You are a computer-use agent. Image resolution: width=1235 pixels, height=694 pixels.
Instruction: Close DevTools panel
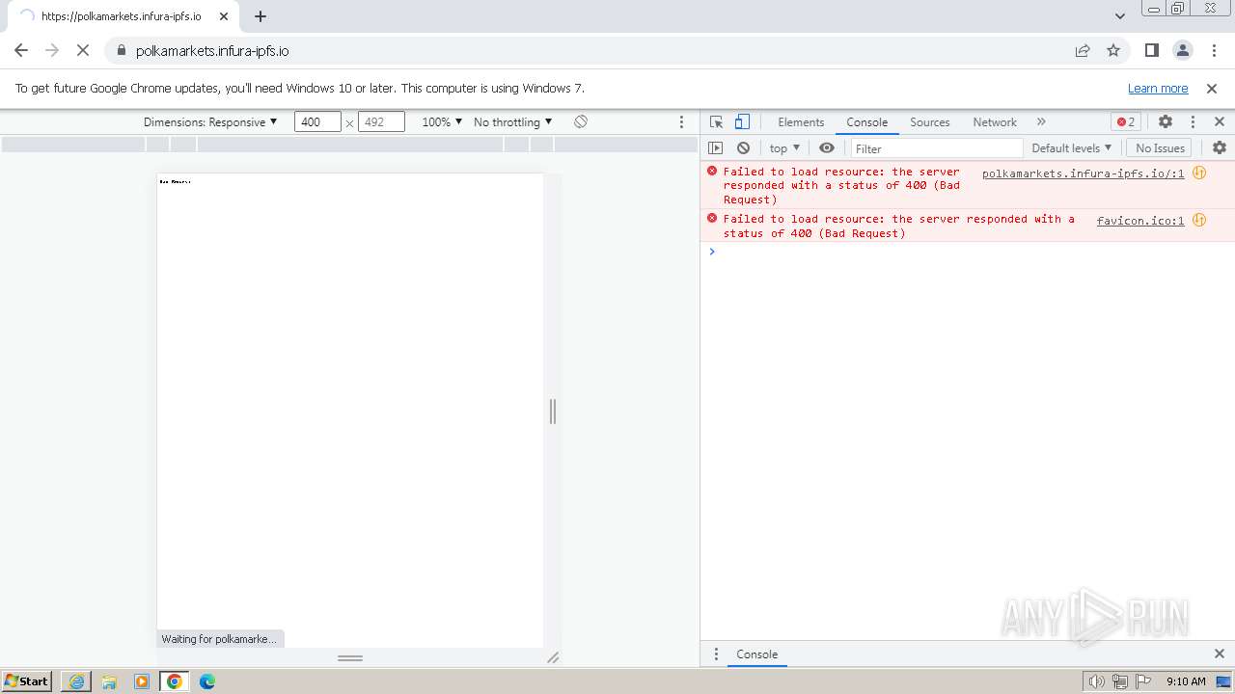pyautogui.click(x=1220, y=121)
